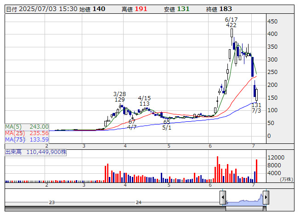Click the last red volume bar in July
This screenshot has width=300, height=216.
point(256,171)
